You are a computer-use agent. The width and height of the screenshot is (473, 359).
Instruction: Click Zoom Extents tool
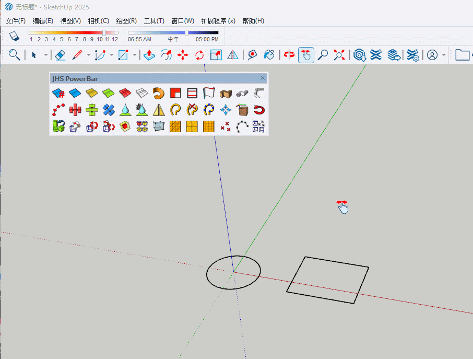(339, 55)
